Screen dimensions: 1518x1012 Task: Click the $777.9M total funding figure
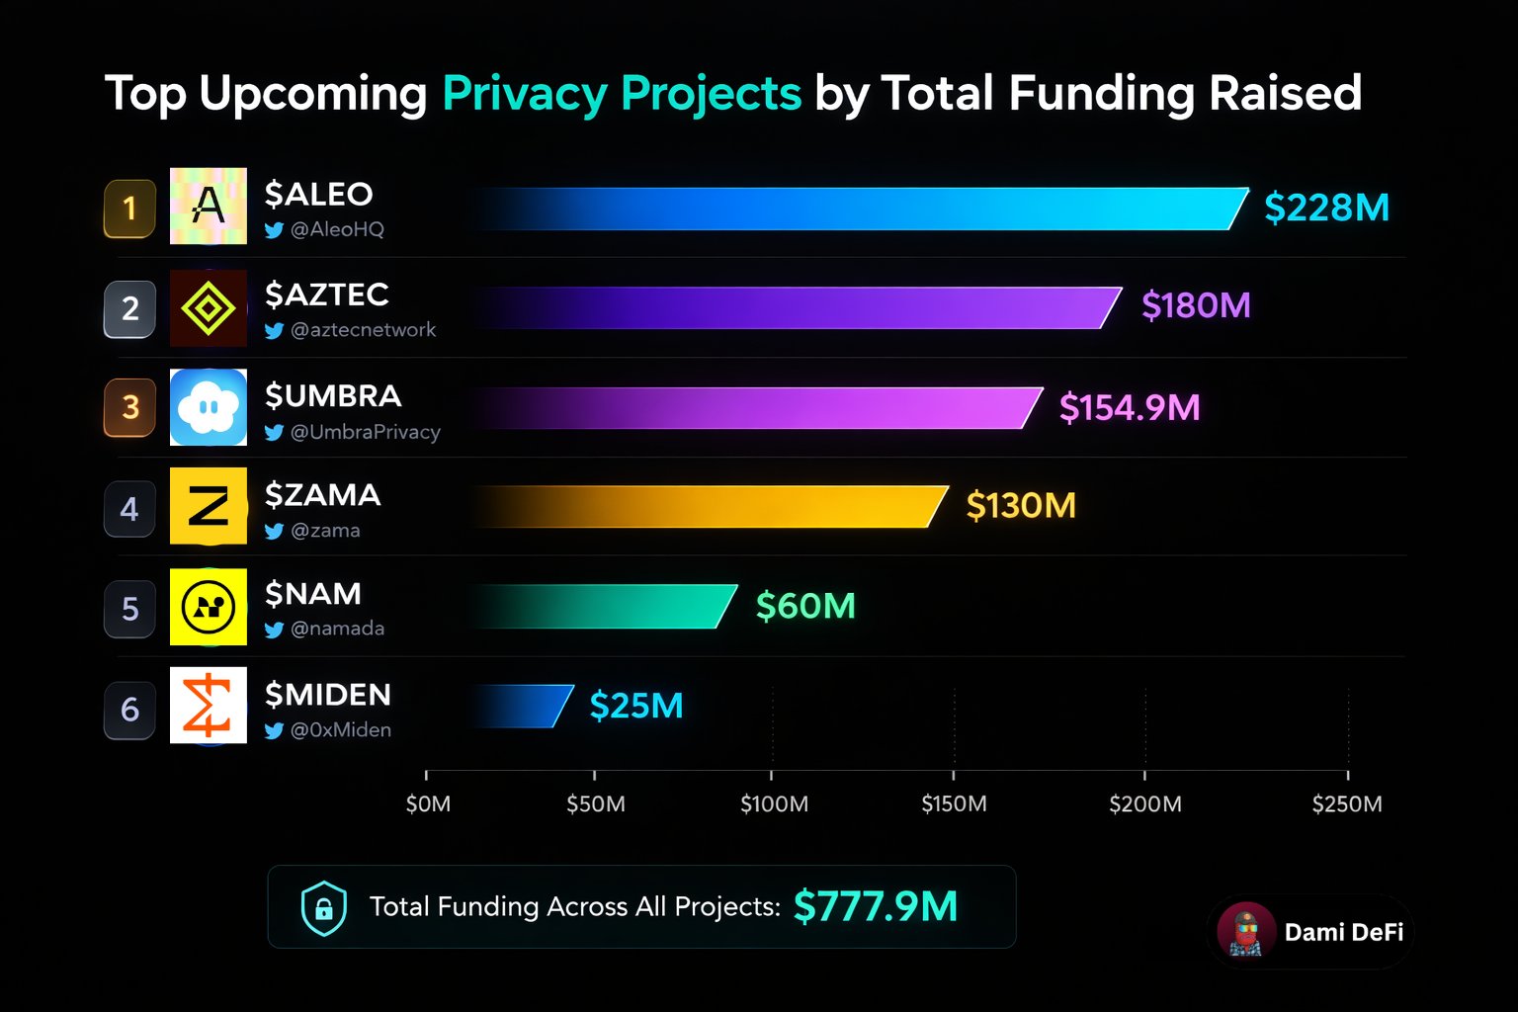876,906
